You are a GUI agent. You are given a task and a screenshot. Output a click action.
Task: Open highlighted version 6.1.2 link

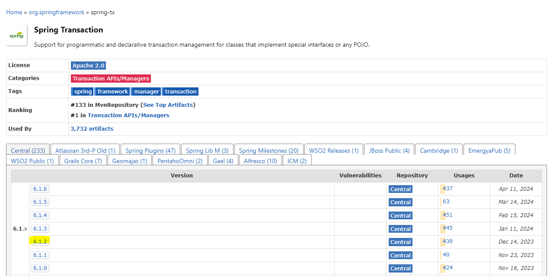click(x=40, y=242)
